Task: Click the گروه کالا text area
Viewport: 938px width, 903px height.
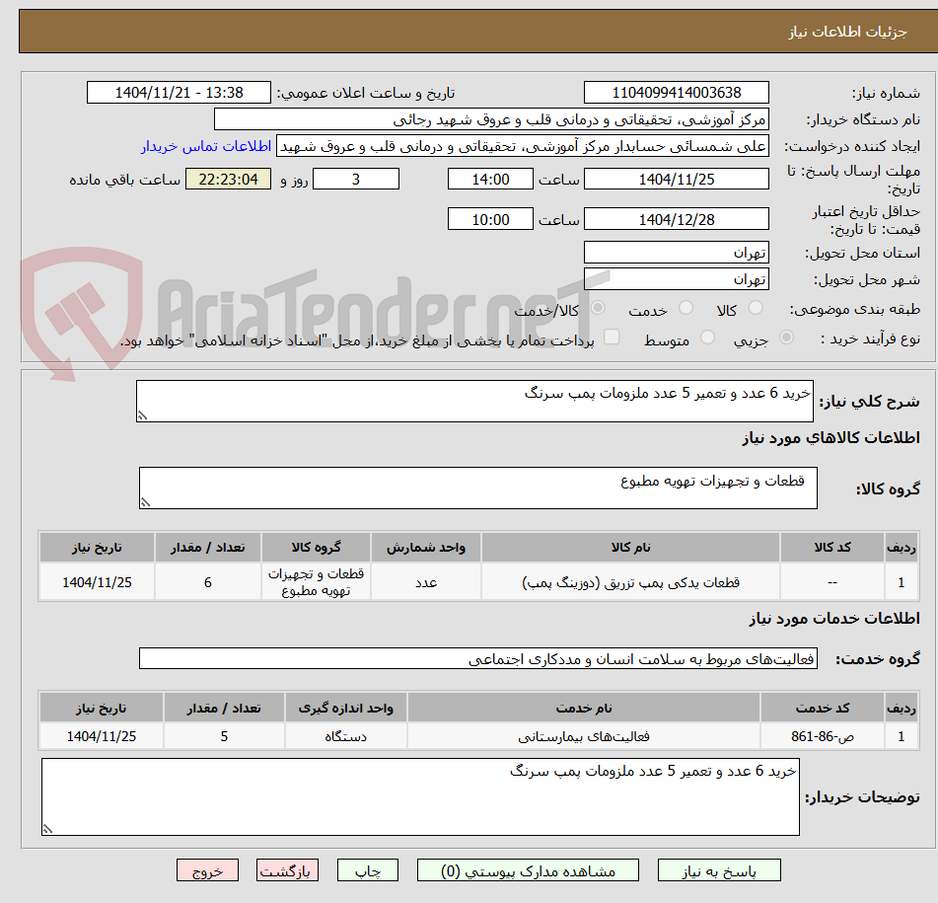Action: point(478,488)
